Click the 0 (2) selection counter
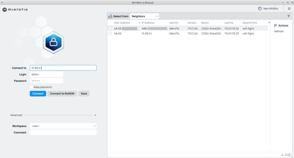Screen dimensions: 294x158 [x=288, y=155]
